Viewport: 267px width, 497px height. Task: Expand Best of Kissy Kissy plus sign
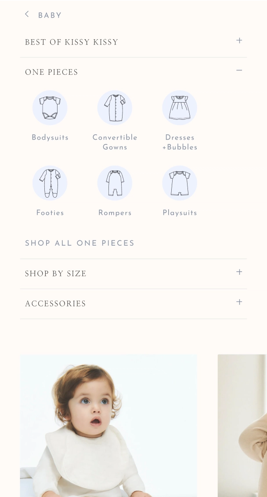[239, 40]
